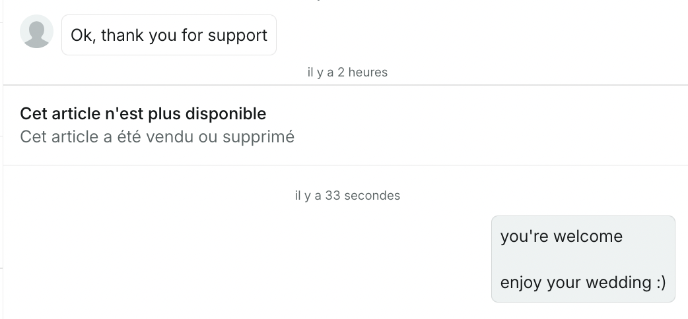
Task: Select the "Ok, thank you for support" message bubble
Action: (x=168, y=35)
